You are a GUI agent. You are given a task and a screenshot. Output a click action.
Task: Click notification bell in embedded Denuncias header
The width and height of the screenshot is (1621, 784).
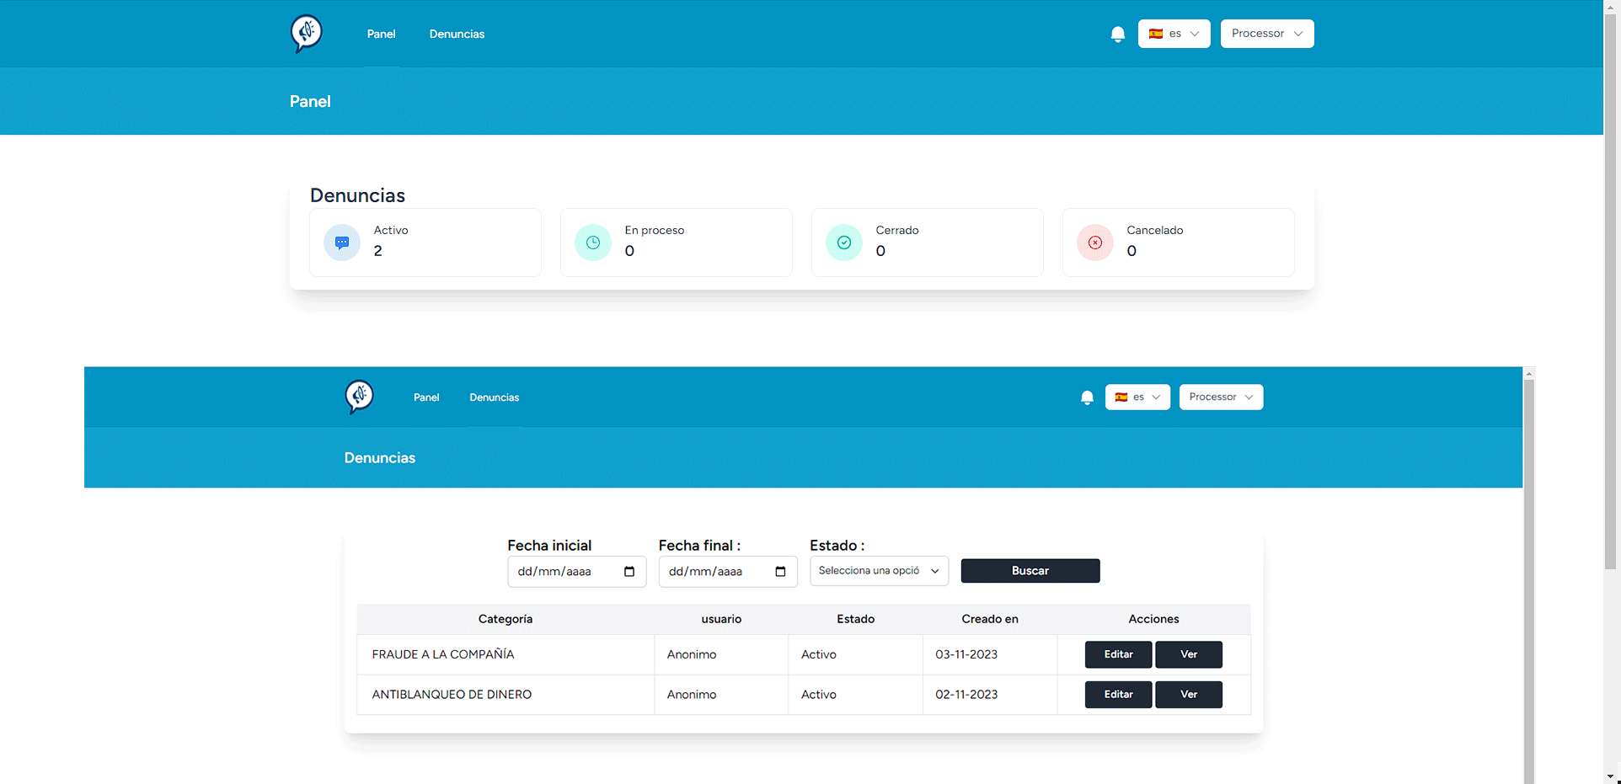(x=1087, y=397)
